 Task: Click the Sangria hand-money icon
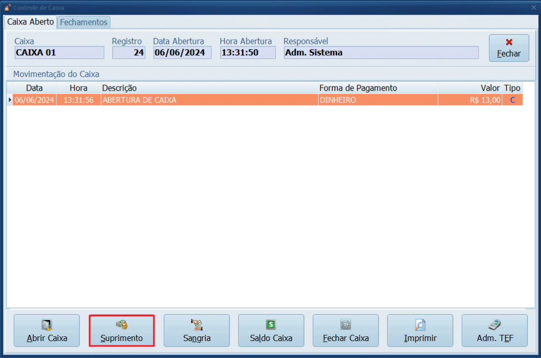(197, 325)
